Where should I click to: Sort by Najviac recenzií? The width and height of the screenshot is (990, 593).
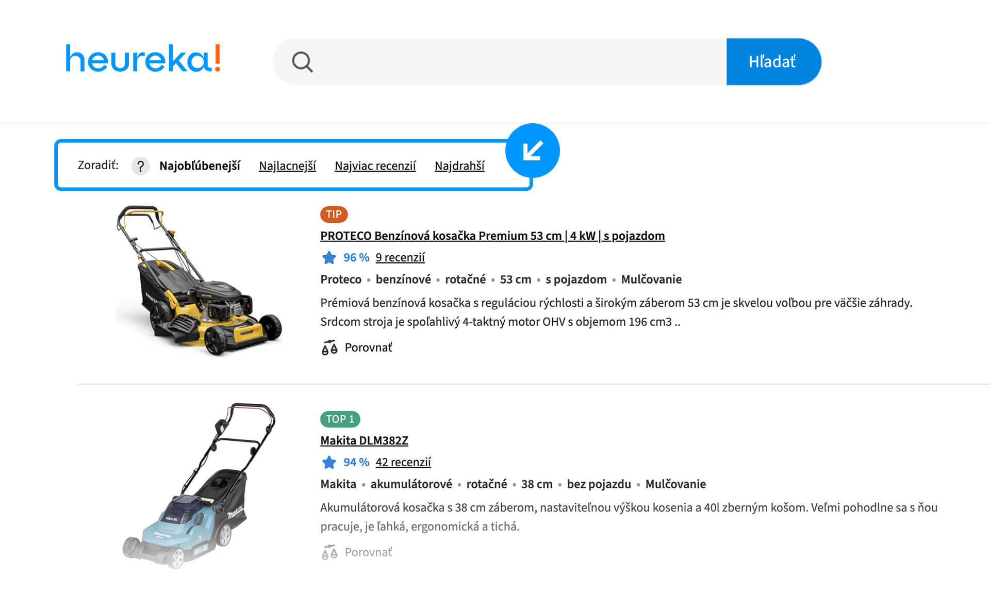(375, 166)
